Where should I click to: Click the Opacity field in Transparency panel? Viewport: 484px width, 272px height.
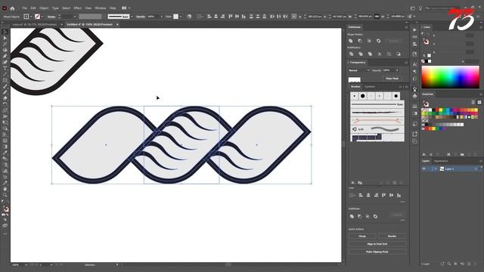pyautogui.click(x=388, y=70)
